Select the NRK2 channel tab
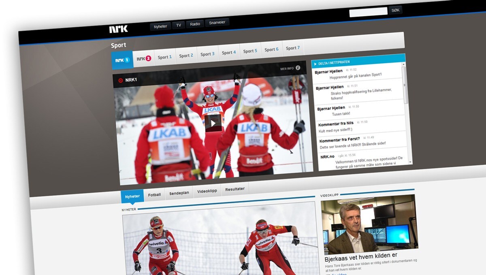 (x=144, y=58)
